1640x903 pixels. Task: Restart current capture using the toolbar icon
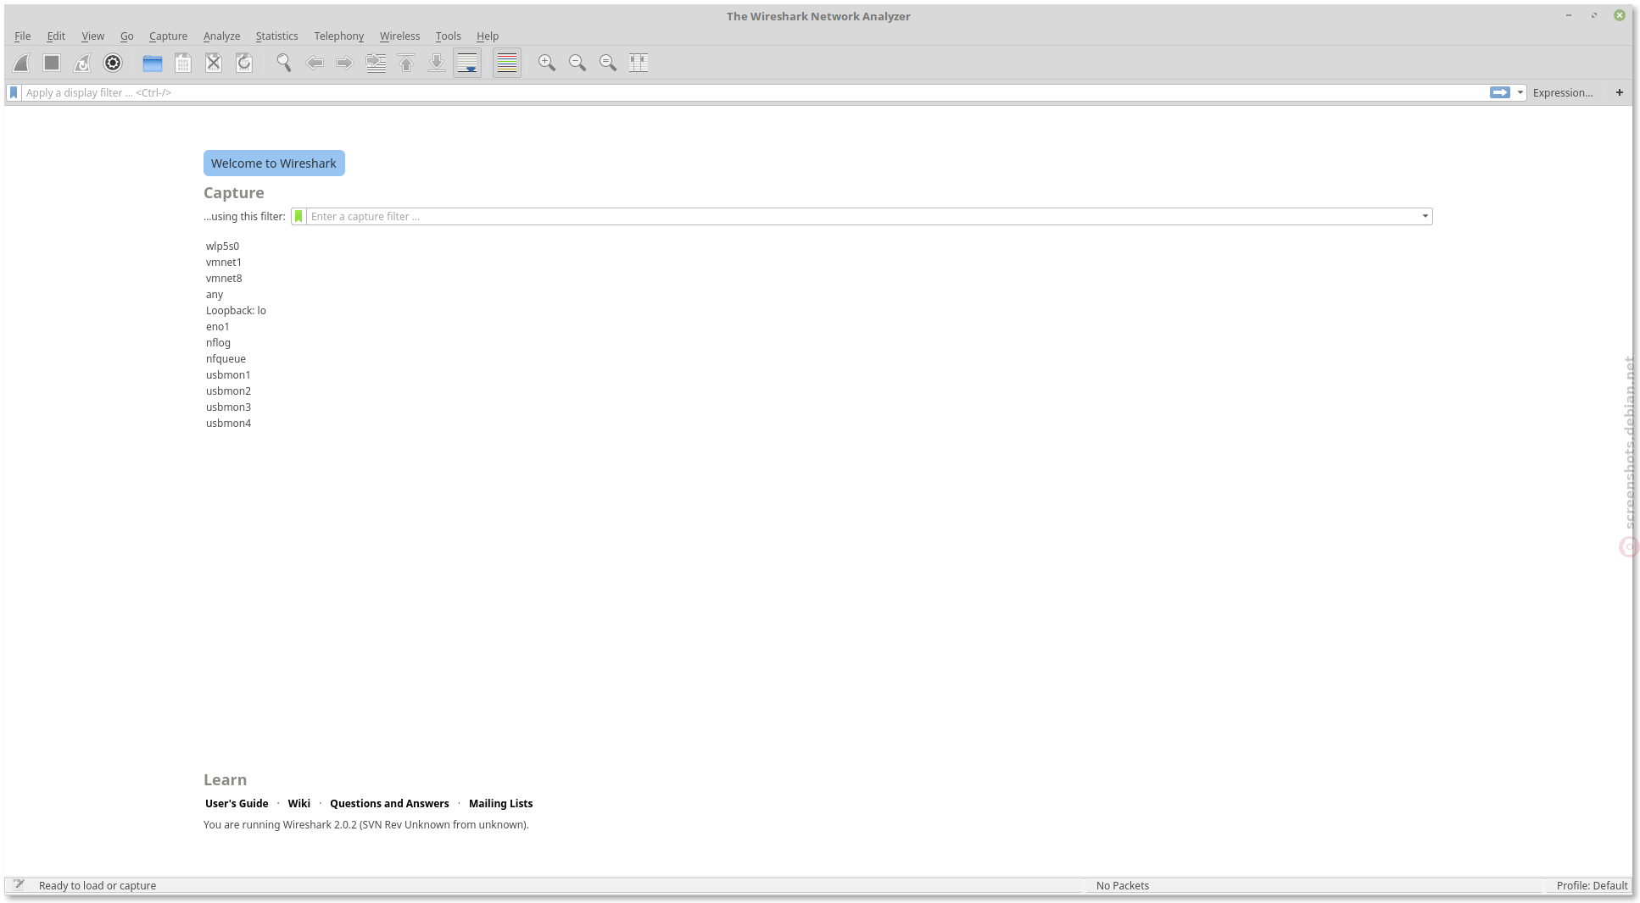82,63
